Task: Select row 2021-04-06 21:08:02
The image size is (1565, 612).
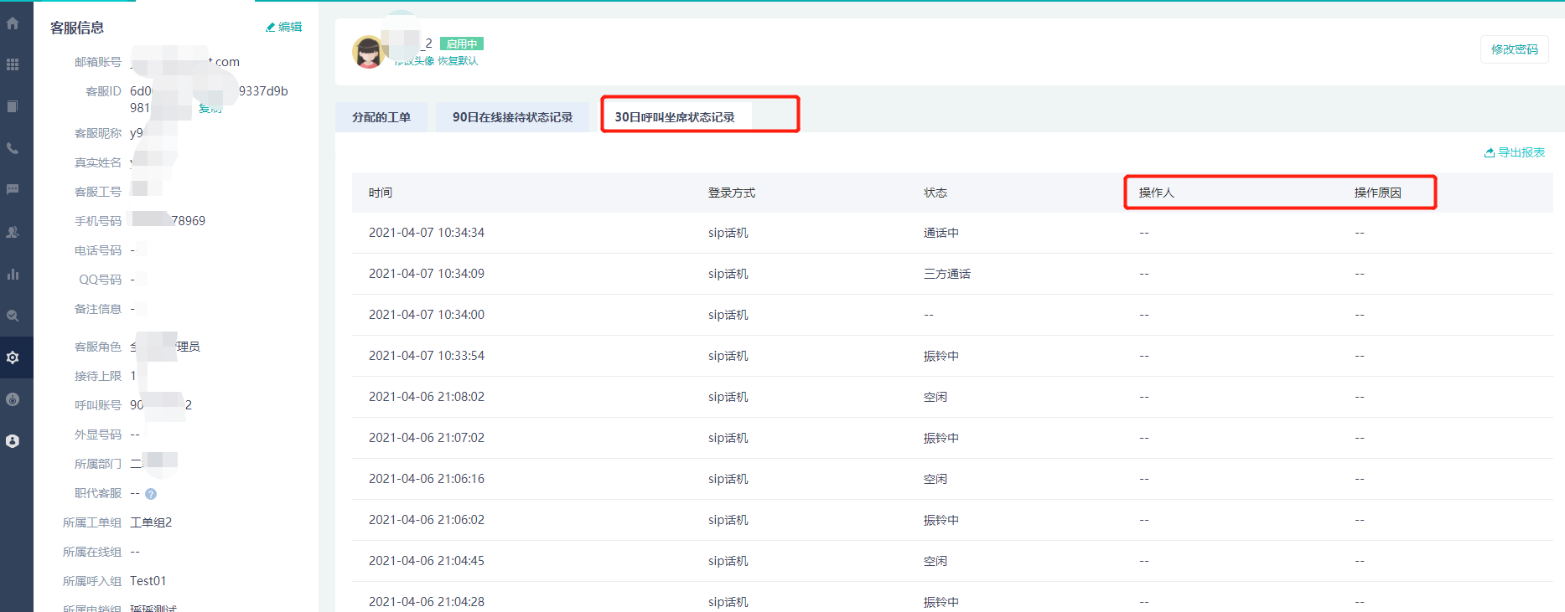Action: 952,397
